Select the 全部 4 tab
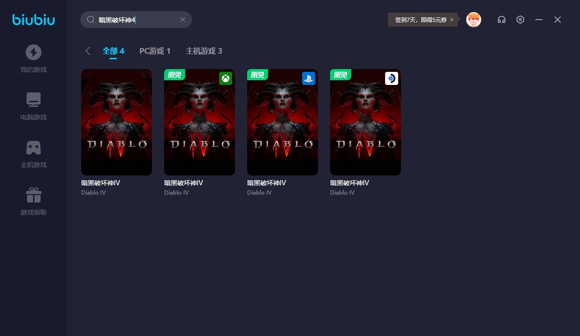Screen dimensions: 580x336 click(113, 51)
